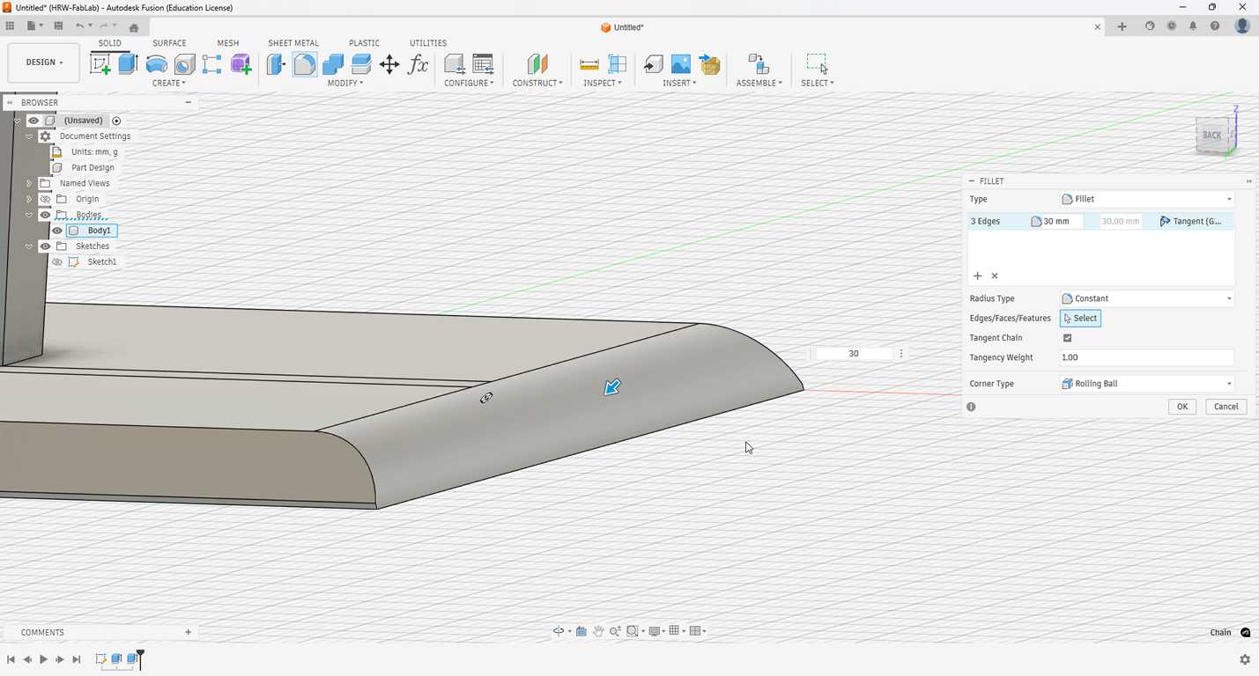Switch to the SHEET METAL tab
This screenshot has width=1259, height=676.
point(293,43)
